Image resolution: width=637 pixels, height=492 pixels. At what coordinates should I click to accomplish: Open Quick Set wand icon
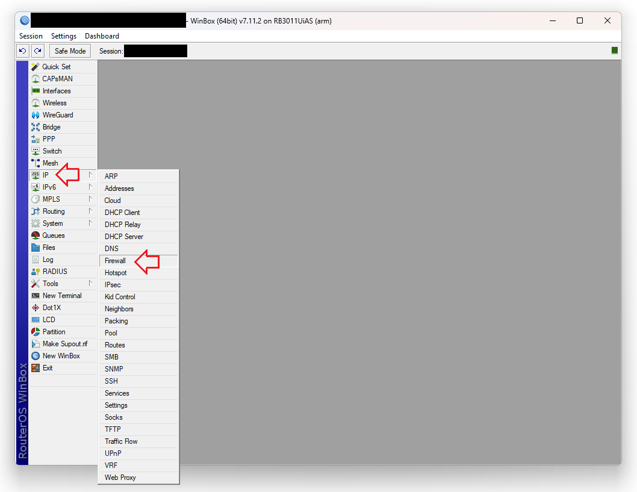click(x=36, y=67)
